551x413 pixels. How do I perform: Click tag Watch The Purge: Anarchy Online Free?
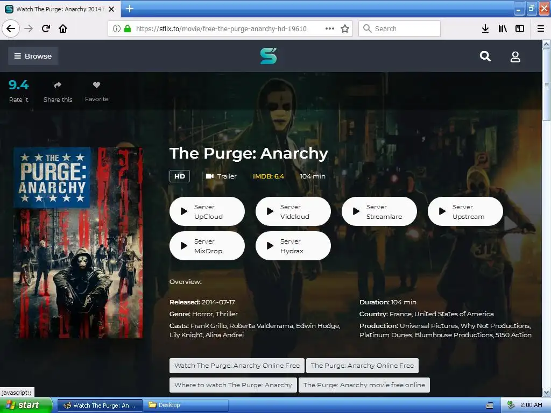click(x=237, y=366)
